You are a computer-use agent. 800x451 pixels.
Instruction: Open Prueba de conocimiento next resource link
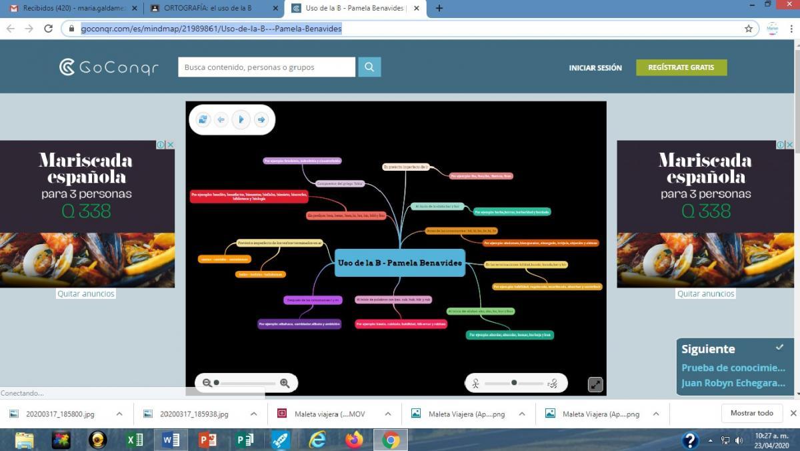point(733,368)
